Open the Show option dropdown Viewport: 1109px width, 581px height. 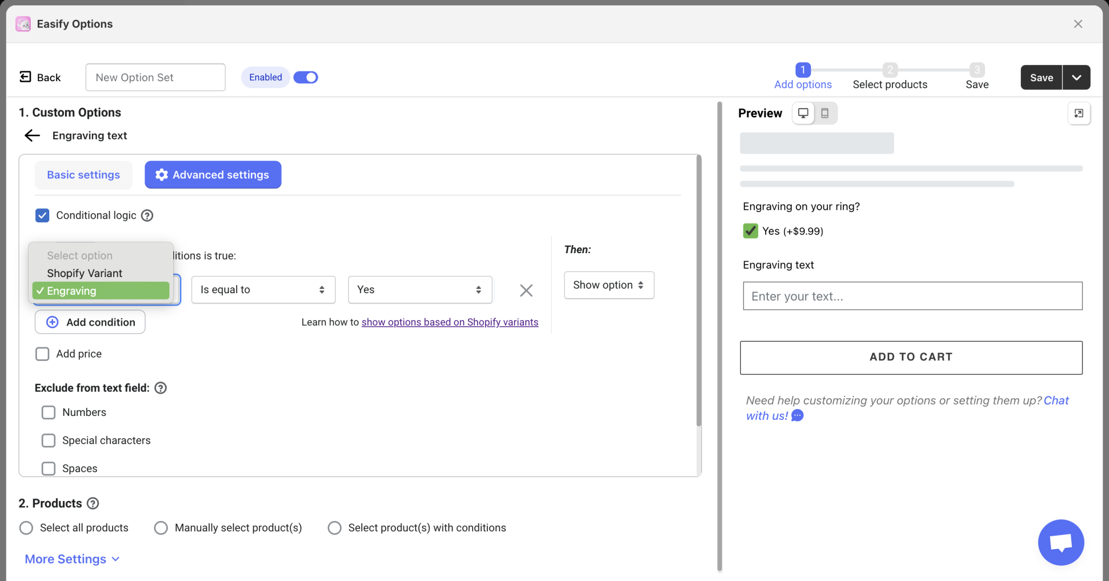(x=609, y=285)
